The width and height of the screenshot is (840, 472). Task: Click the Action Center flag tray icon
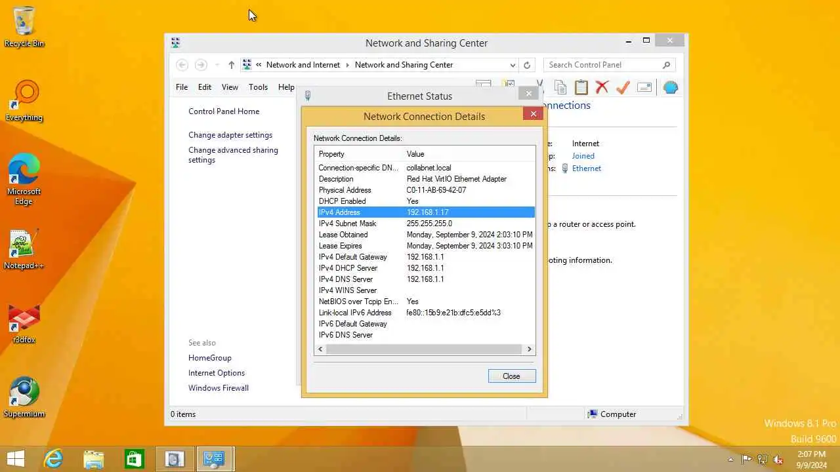point(747,460)
